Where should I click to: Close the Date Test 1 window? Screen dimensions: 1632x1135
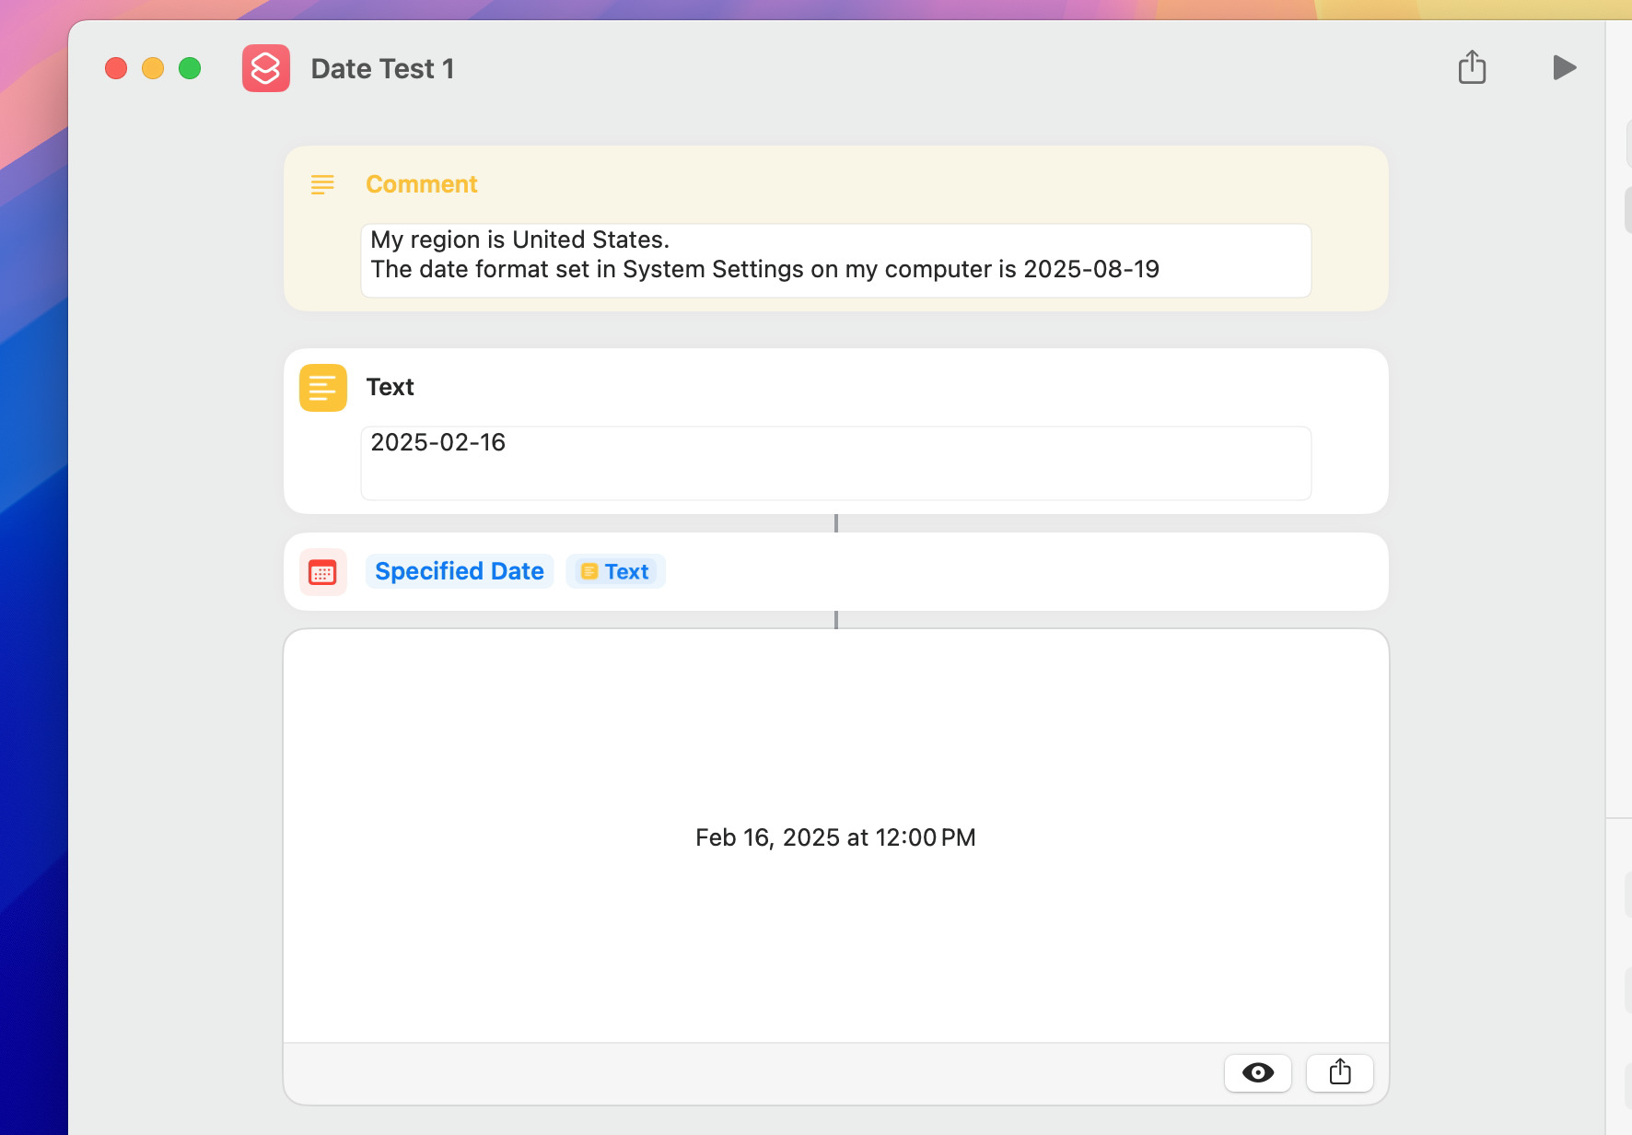[x=116, y=68]
